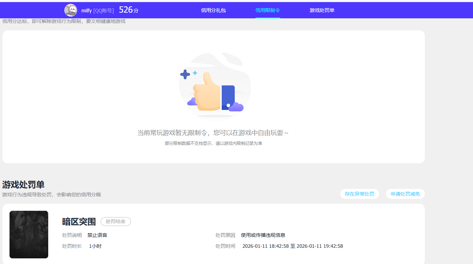Click the 当前常玩游戏暂无限制令 message
The width and height of the screenshot is (473, 264).
coord(213,133)
